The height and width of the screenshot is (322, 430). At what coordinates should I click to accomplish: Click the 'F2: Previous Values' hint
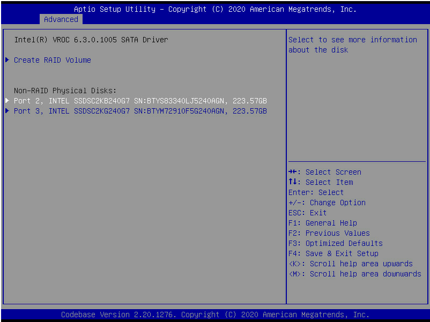329,233
